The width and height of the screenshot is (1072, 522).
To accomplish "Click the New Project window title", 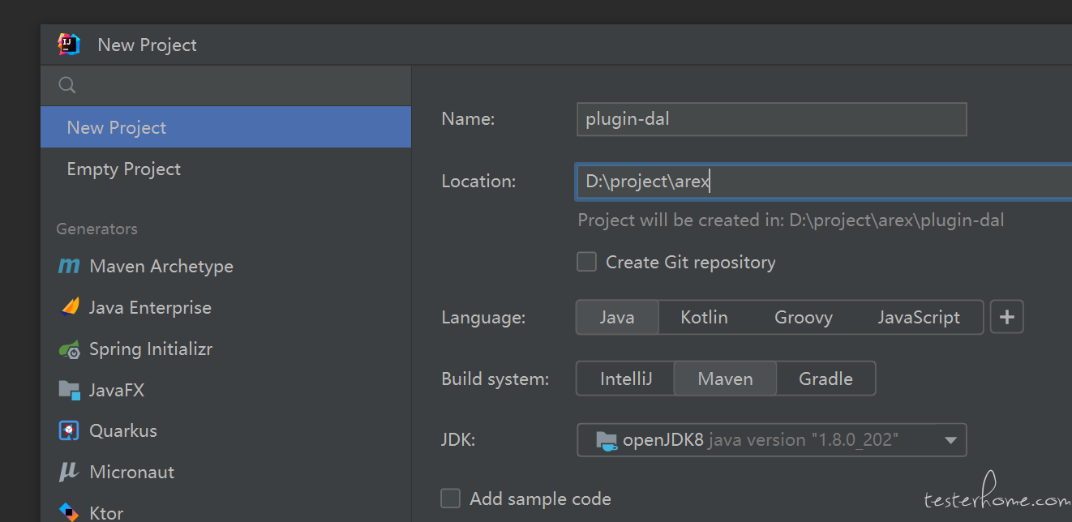I will tap(147, 45).
